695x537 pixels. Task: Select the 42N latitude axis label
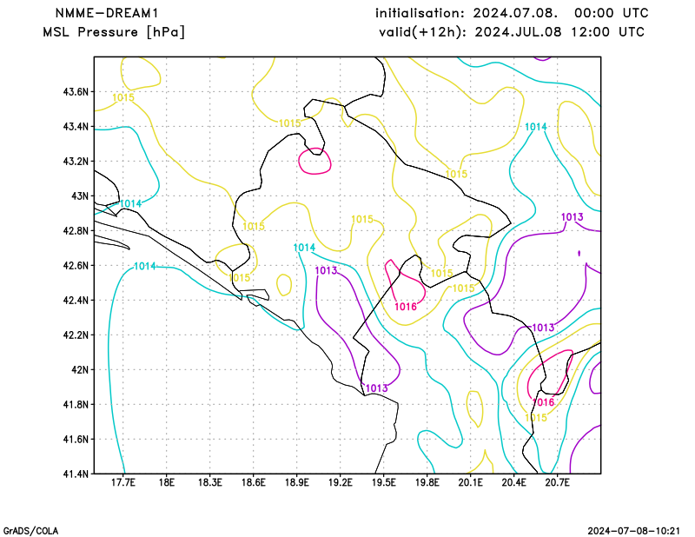tap(80, 370)
